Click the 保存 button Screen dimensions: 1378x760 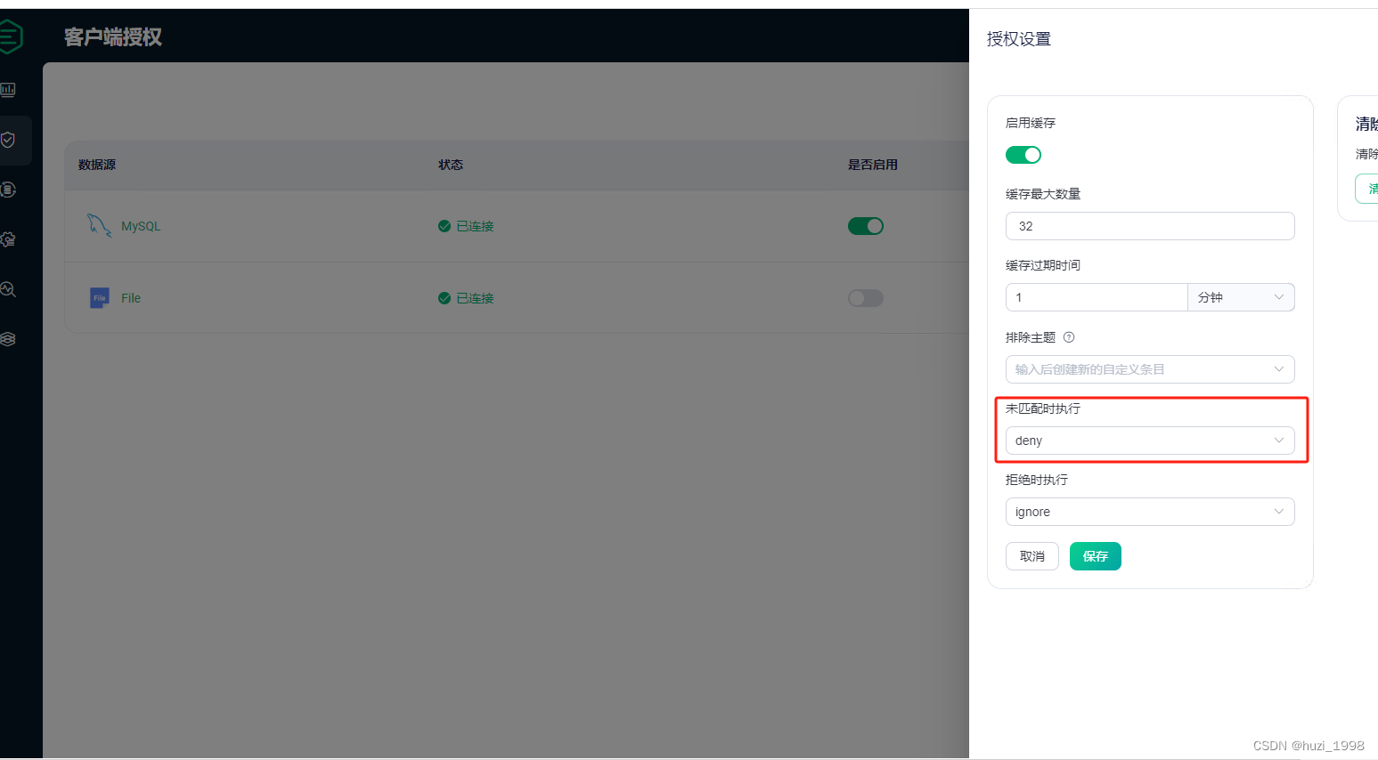[x=1096, y=556]
